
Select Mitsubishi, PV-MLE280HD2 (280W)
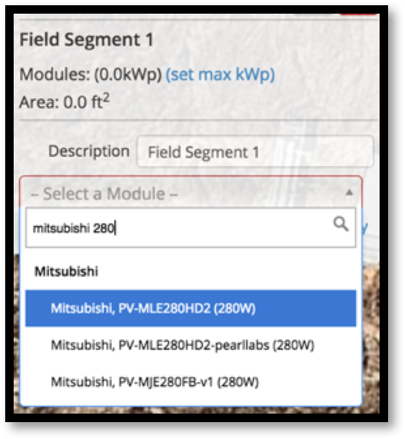(x=191, y=308)
